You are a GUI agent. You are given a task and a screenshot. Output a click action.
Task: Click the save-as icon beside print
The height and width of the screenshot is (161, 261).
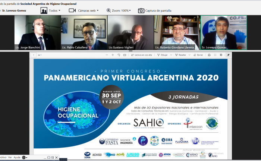pos(221,55)
